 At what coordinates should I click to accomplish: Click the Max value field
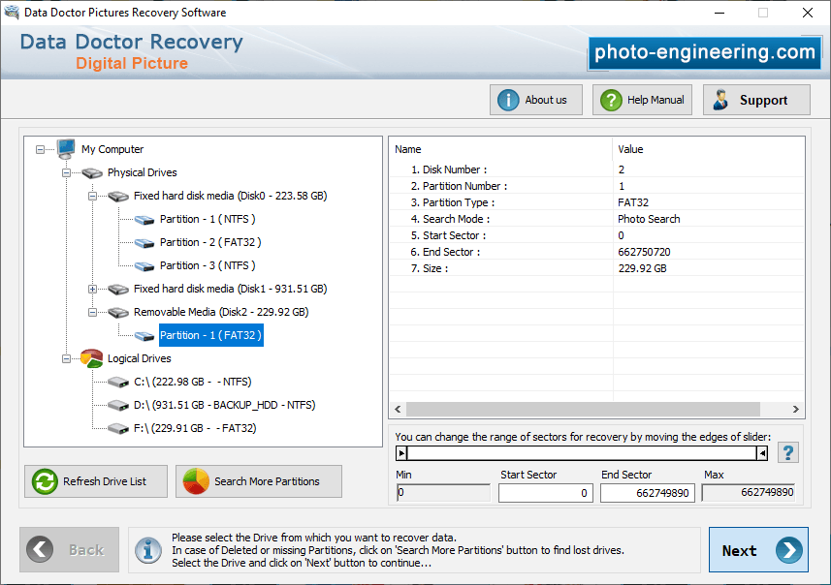[x=749, y=493]
